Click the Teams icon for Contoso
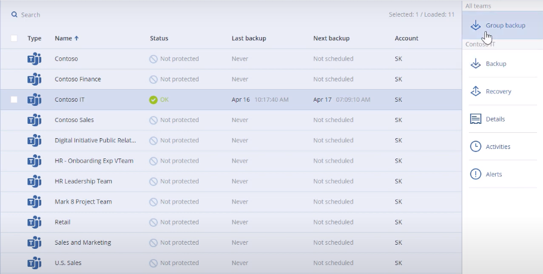This screenshot has height=274, width=543. point(34,59)
